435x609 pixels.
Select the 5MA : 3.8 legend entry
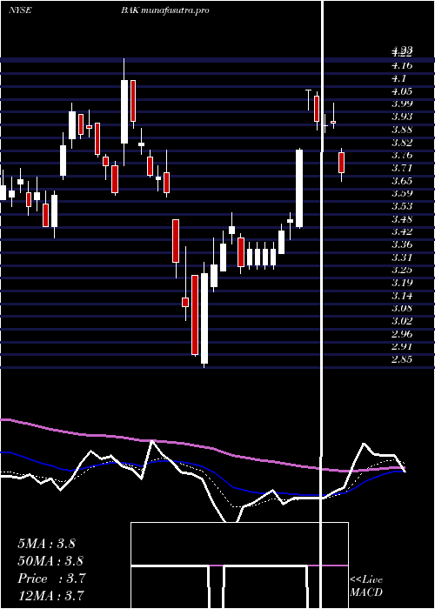(x=46, y=544)
